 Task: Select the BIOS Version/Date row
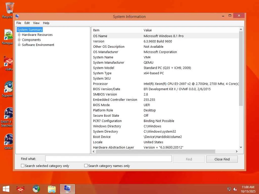point(165,89)
